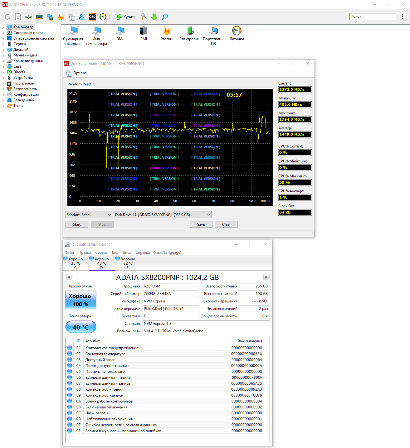The image size is (410, 448).
Task: Click the magnifier search toolbar icon
Action: tap(165, 17)
